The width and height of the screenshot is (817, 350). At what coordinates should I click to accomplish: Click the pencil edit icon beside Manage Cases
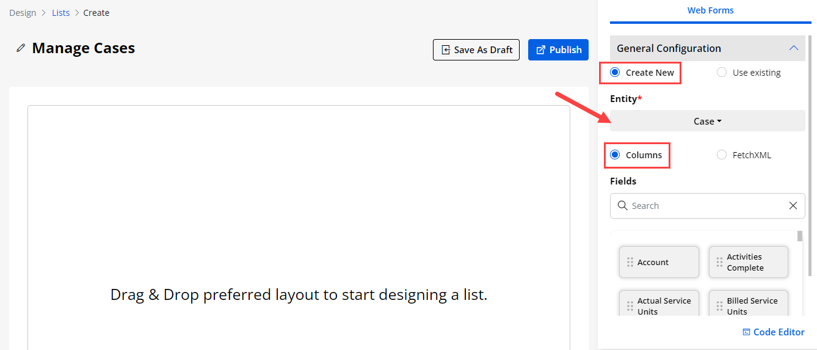(21, 48)
